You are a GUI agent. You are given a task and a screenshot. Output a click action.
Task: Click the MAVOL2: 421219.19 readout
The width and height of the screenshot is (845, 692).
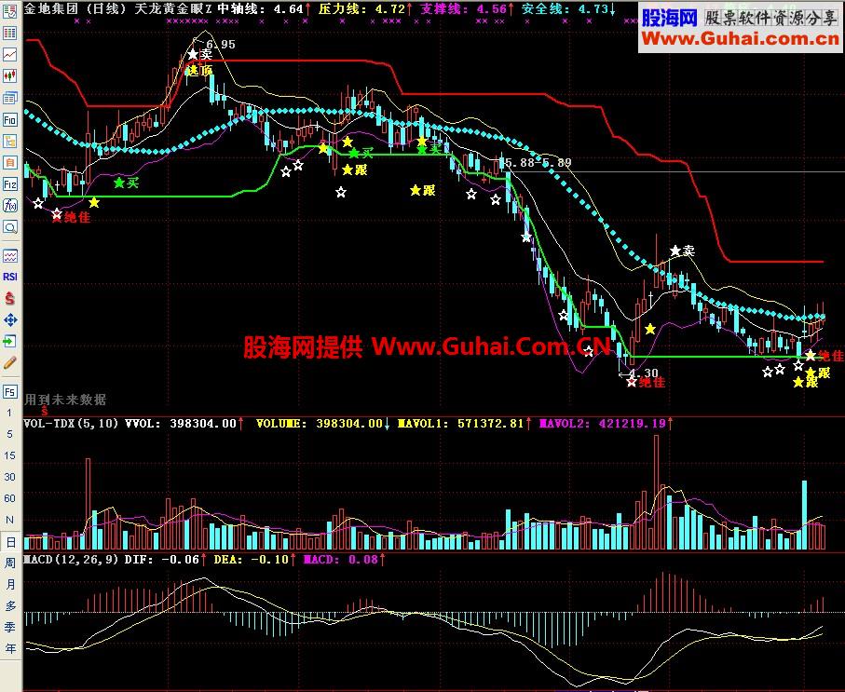(x=603, y=424)
